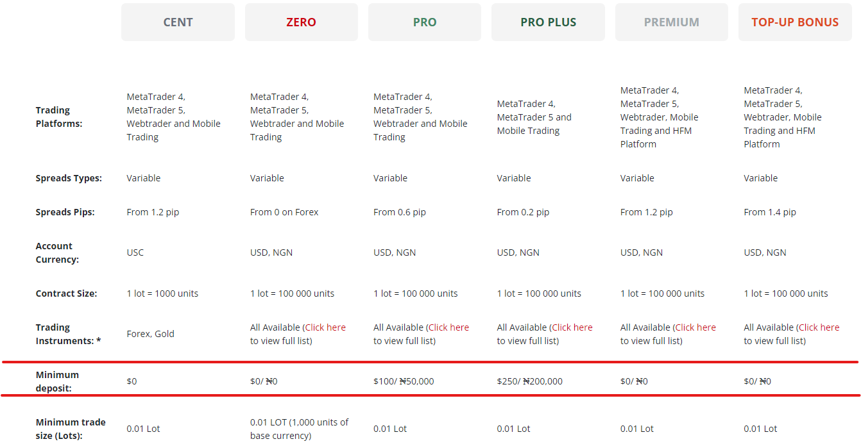Open 'Click here' instruments link under PRO
This screenshot has width=861, height=446.
point(448,327)
